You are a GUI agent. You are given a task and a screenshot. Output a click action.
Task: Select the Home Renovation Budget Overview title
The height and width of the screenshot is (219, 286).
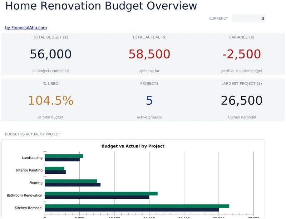tap(101, 6)
